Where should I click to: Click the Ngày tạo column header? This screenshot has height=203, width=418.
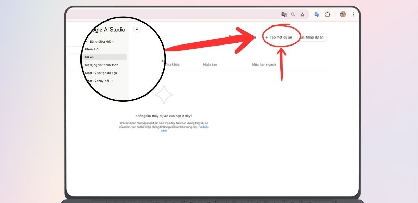tap(210, 65)
